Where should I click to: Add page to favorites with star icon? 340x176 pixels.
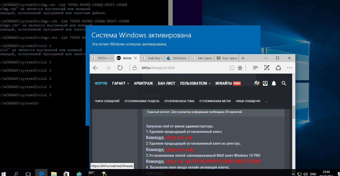tap(240, 68)
